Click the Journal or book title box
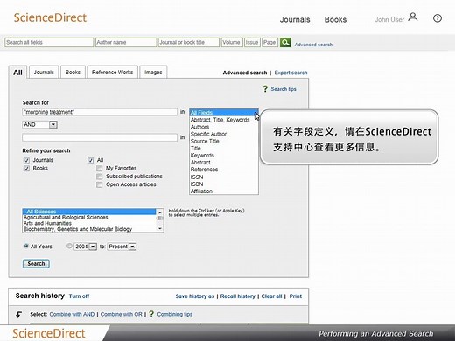 click(189, 43)
